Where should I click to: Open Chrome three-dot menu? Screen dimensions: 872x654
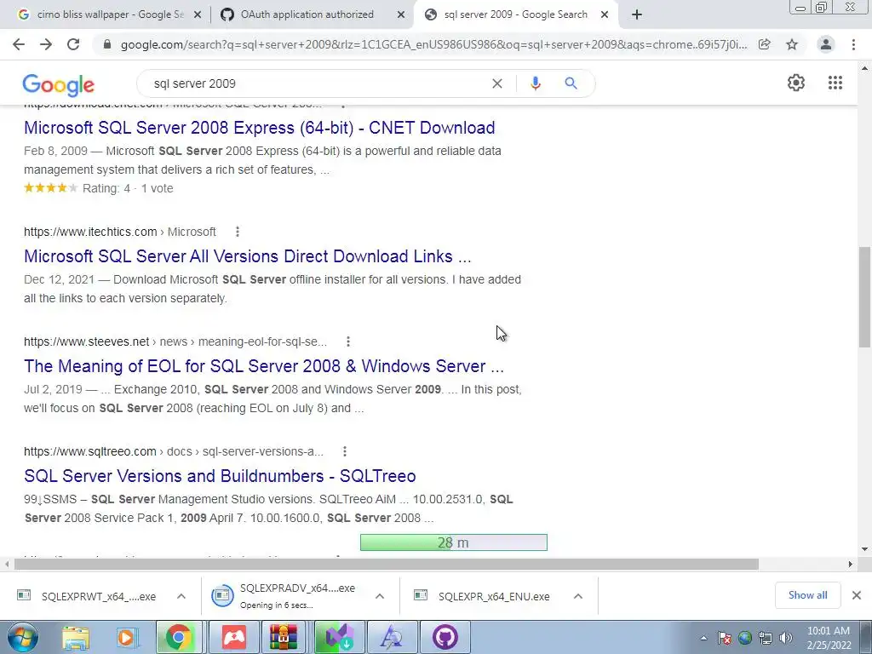[x=853, y=44]
